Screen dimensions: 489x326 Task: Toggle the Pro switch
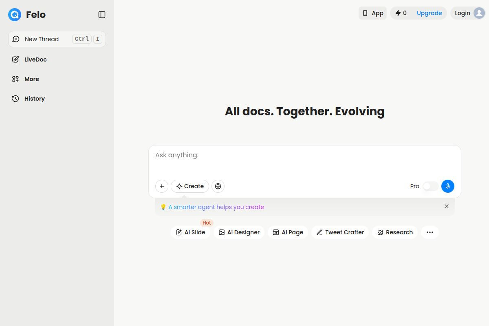(x=430, y=186)
